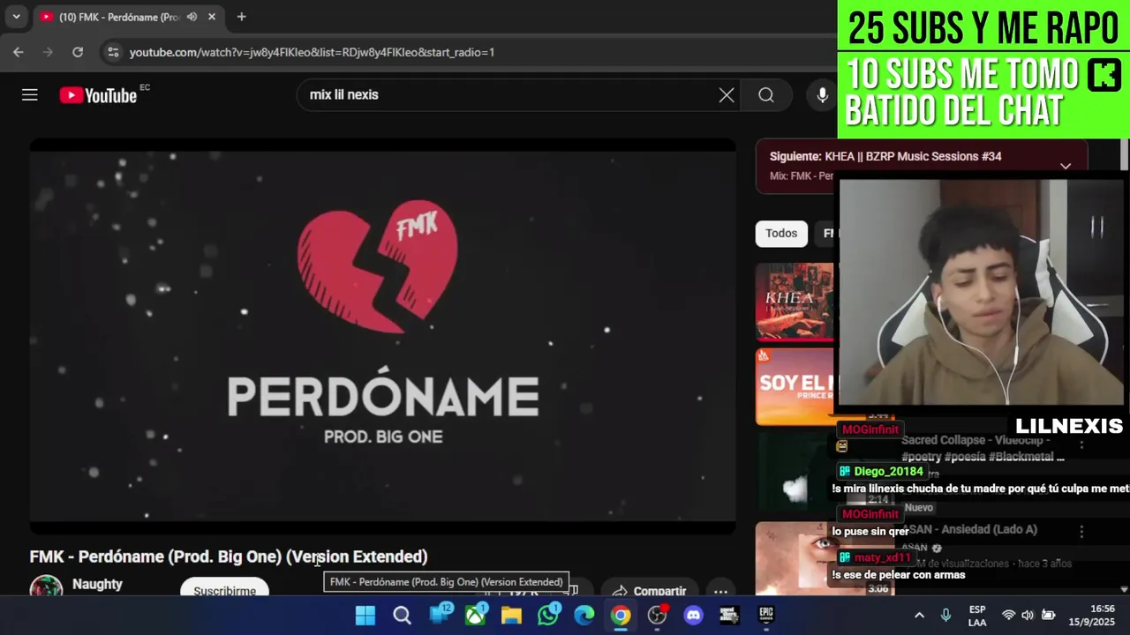Clear the YouTube search text
1130x635 pixels.
pos(727,95)
